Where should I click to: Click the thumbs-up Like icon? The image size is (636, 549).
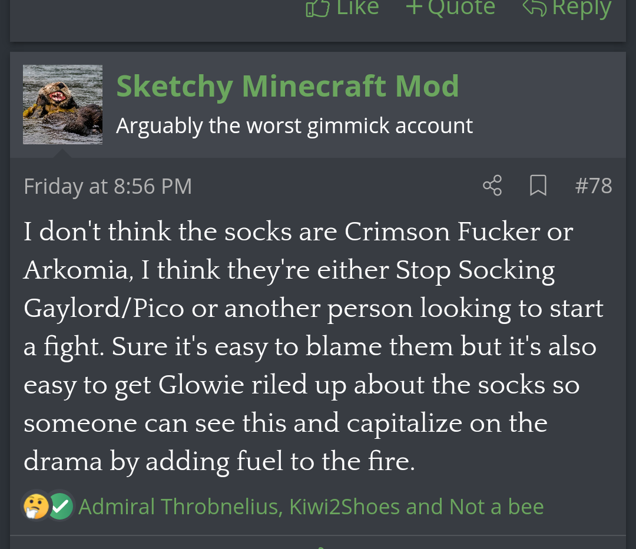(x=318, y=7)
